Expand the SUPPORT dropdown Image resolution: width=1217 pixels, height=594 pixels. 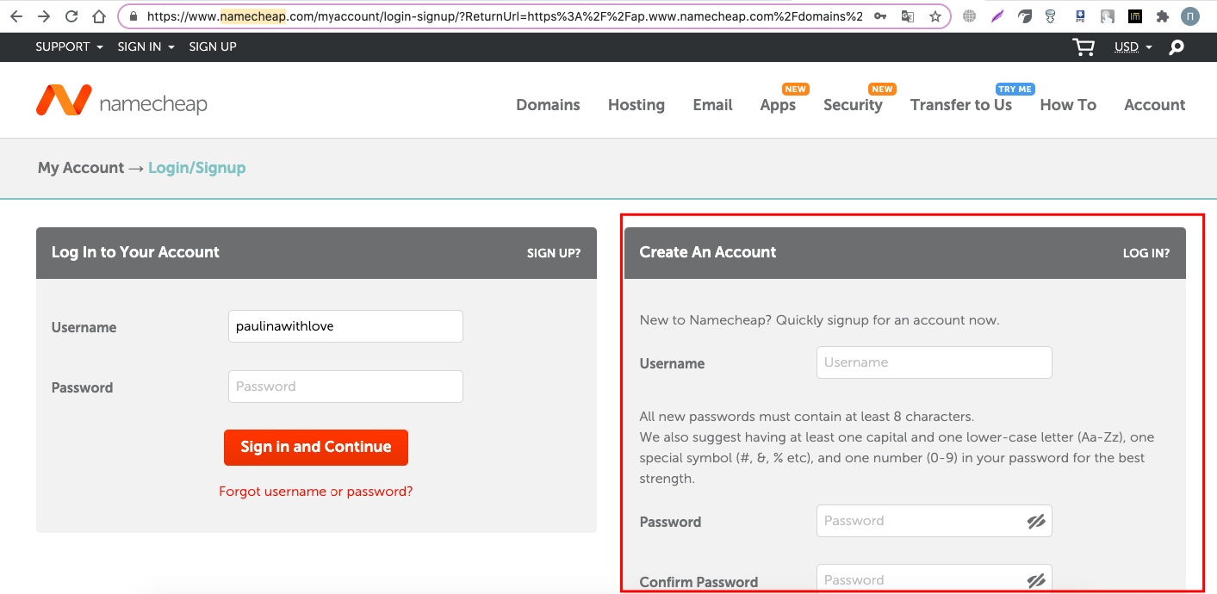(x=69, y=46)
